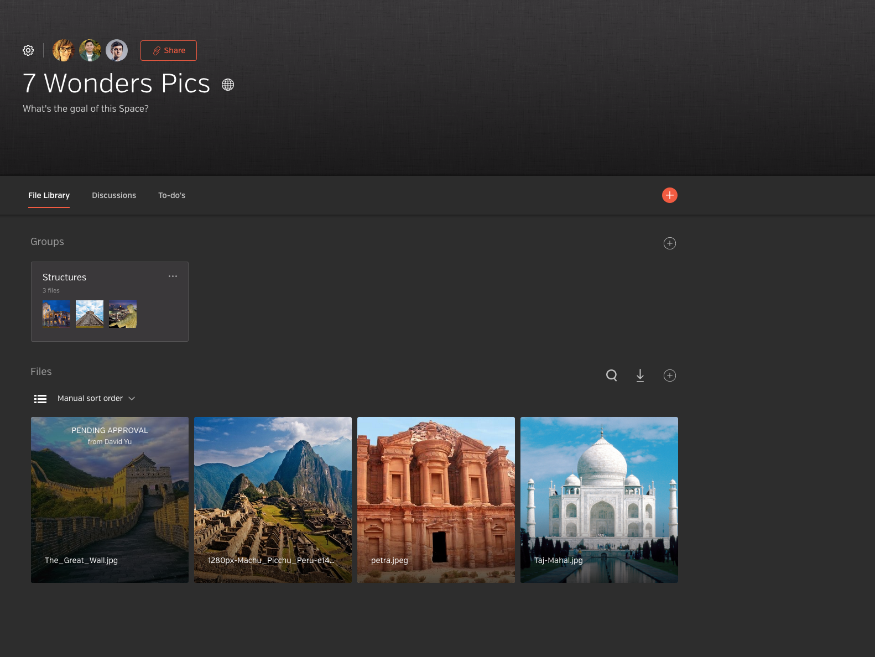Screen dimensions: 875x657
Task: Open the Structures group options ellipsis menu
Action: [x=173, y=276]
